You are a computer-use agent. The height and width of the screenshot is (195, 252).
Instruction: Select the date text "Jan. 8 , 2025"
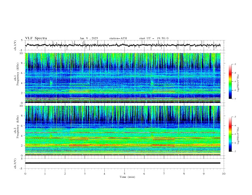[x=89, y=38]
